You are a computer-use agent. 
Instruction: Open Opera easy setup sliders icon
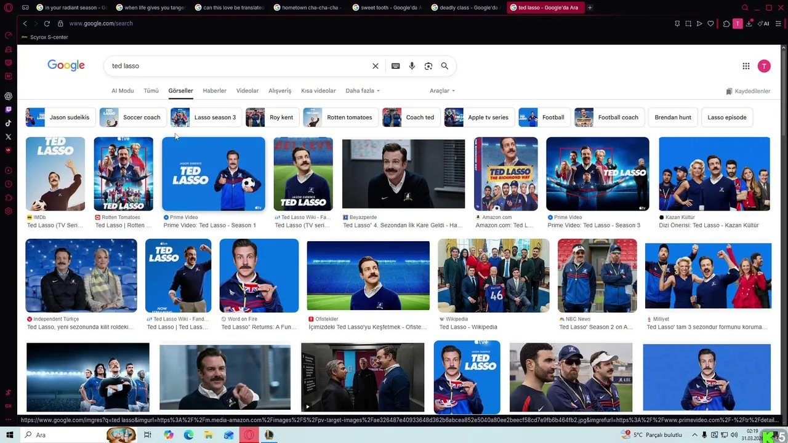pyautogui.click(x=779, y=23)
